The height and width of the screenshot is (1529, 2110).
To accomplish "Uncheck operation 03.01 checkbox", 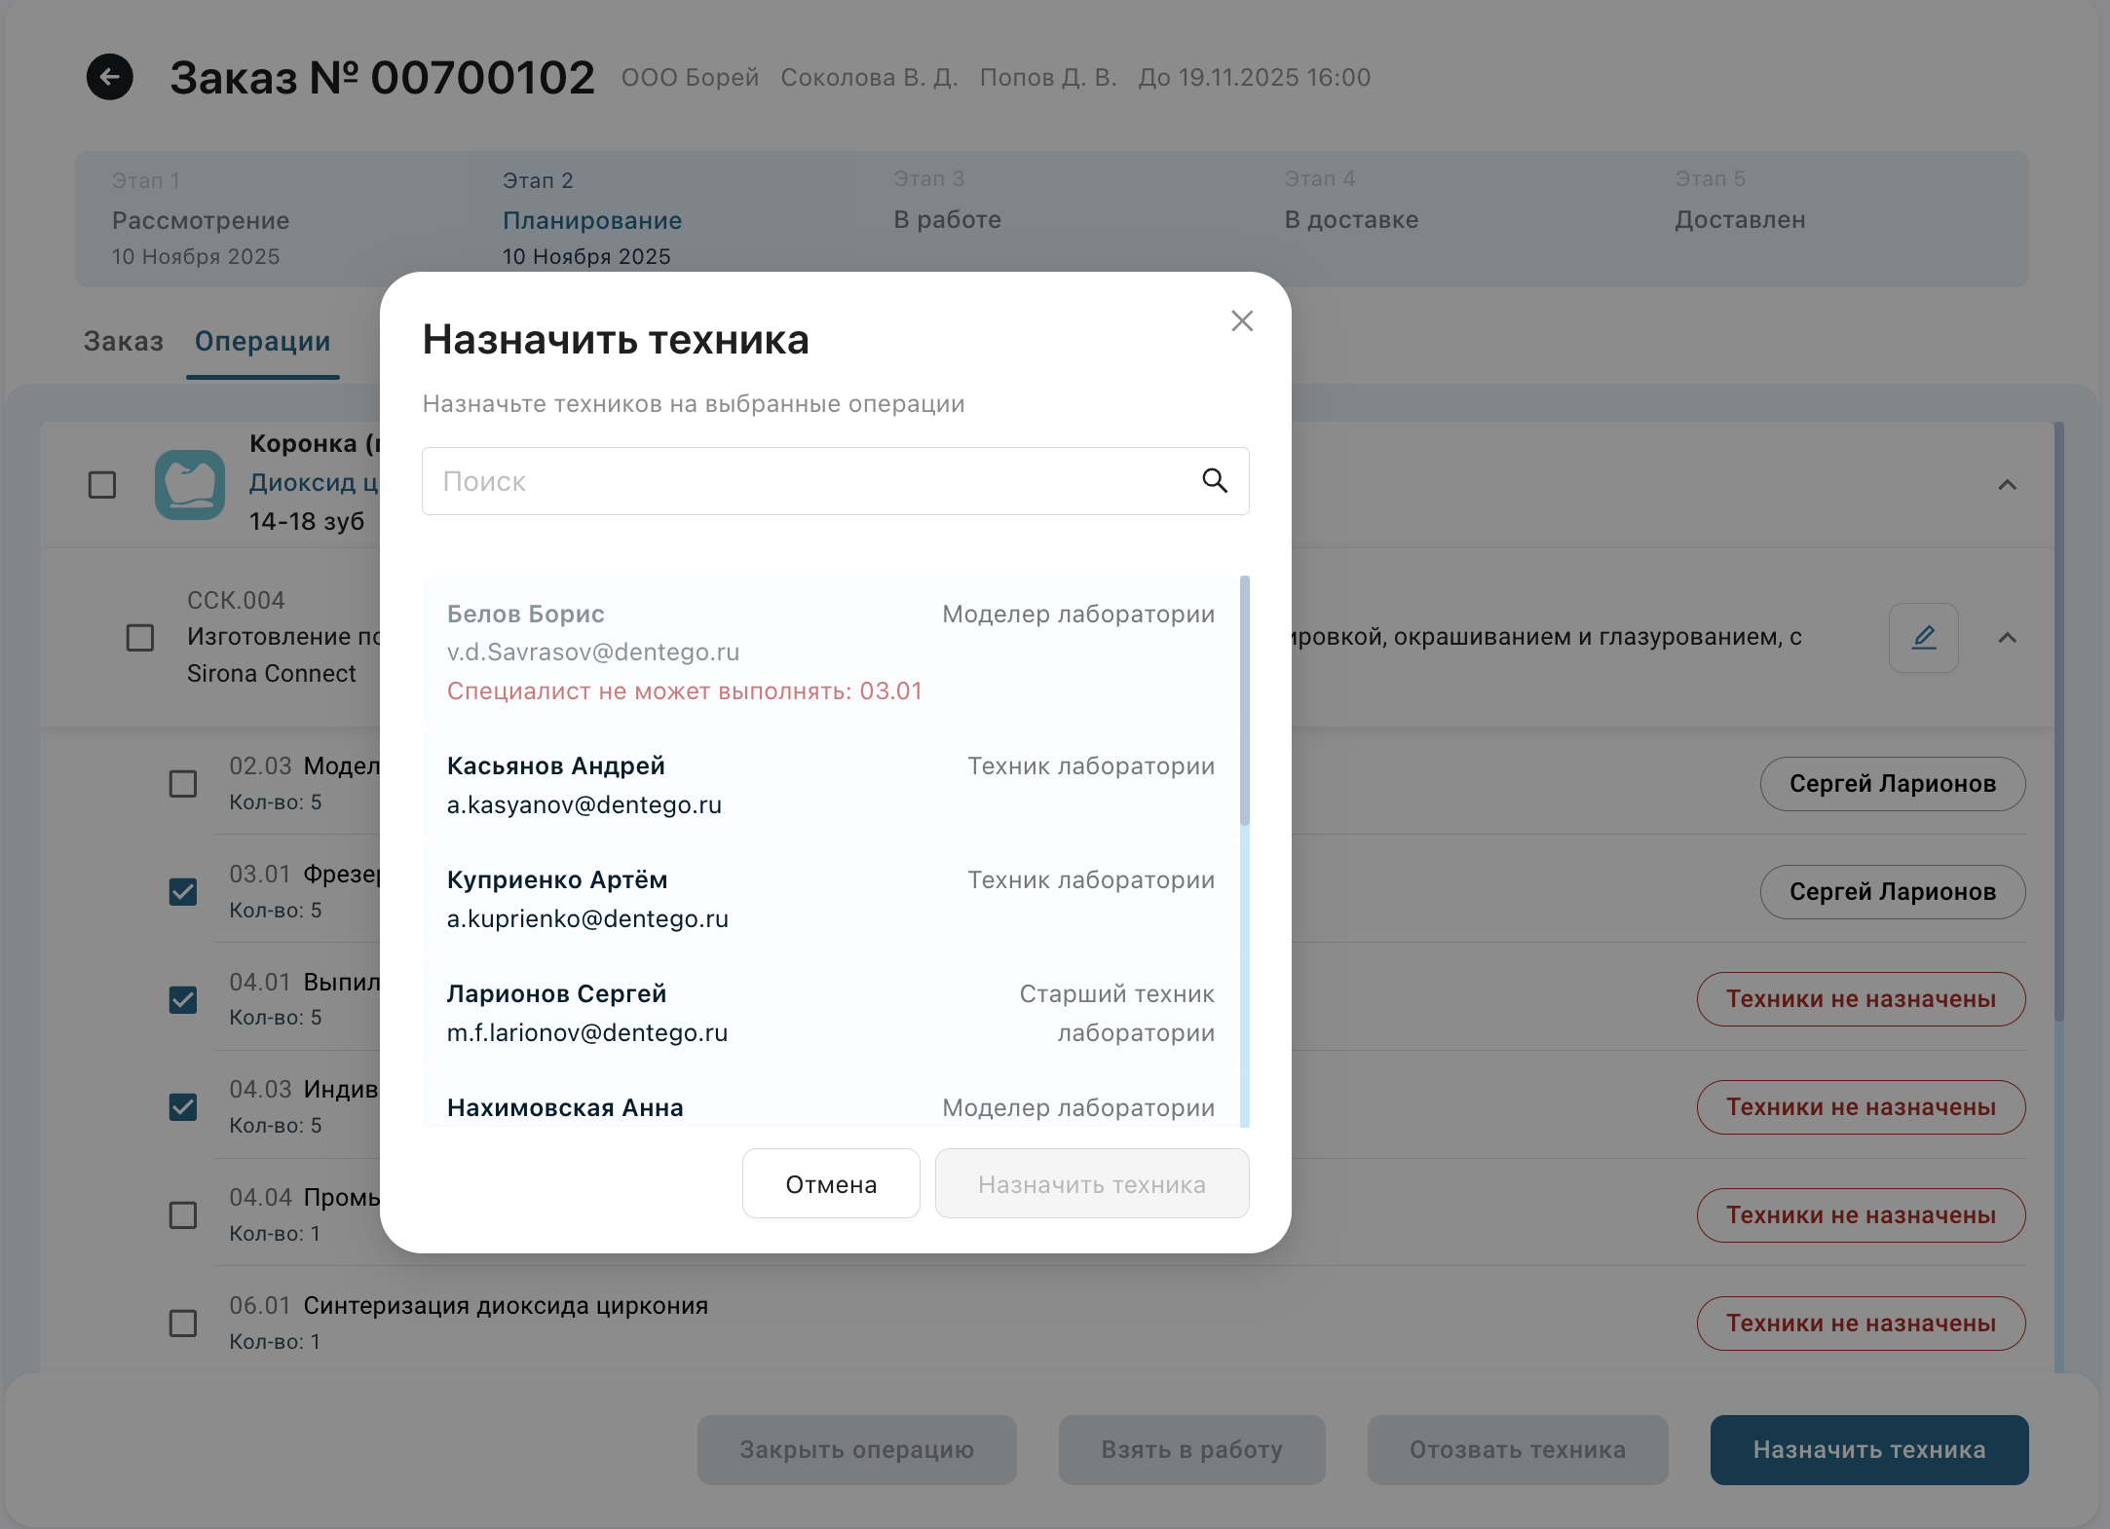I will point(183,892).
